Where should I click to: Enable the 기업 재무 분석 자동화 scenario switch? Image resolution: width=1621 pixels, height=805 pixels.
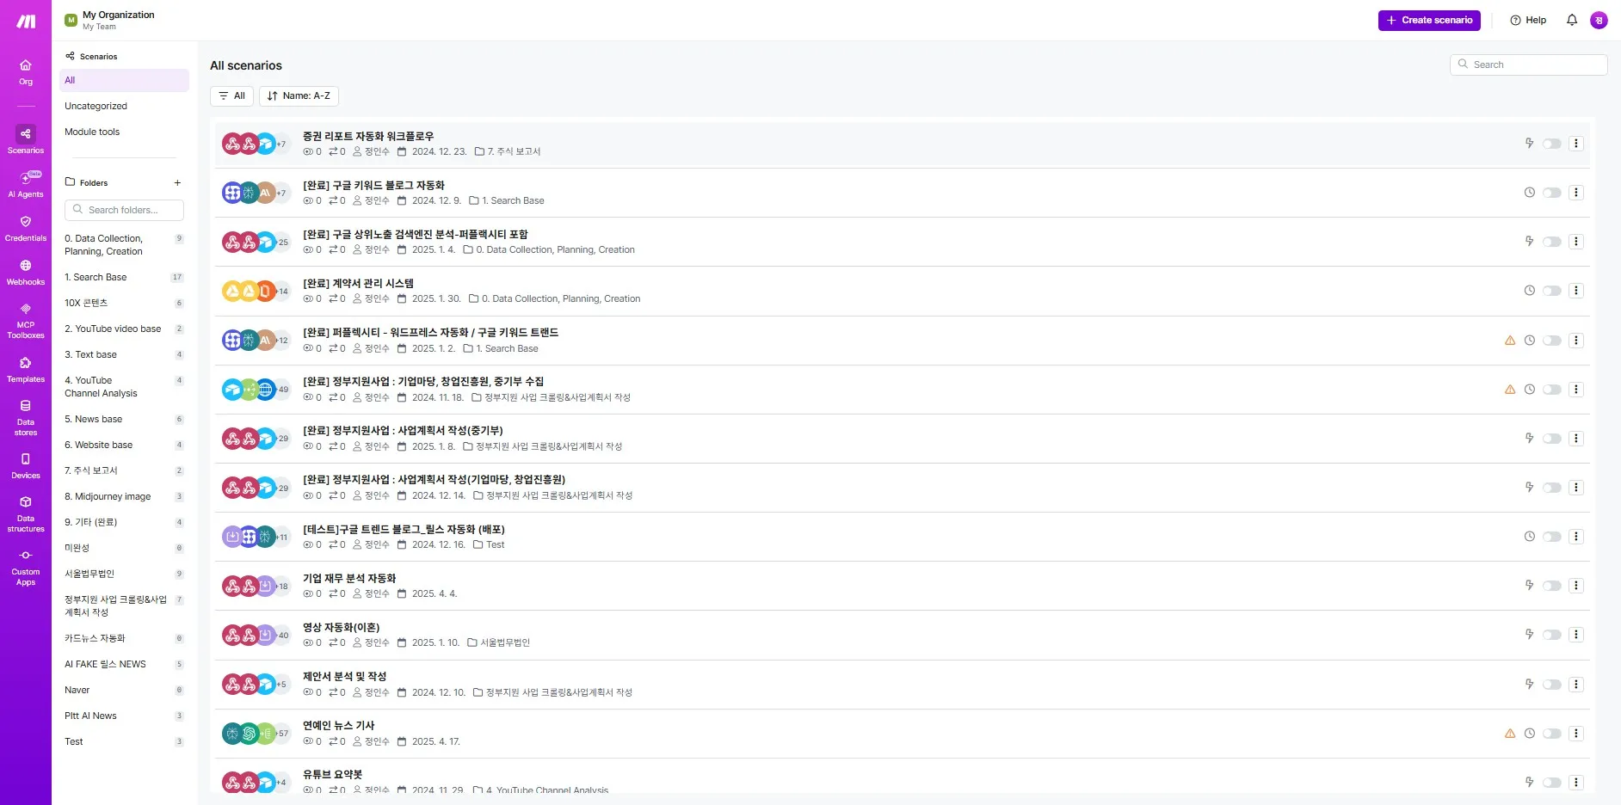click(x=1552, y=586)
